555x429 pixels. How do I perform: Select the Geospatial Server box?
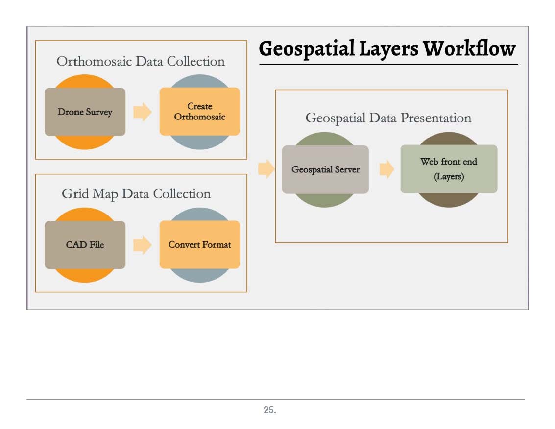click(x=325, y=169)
